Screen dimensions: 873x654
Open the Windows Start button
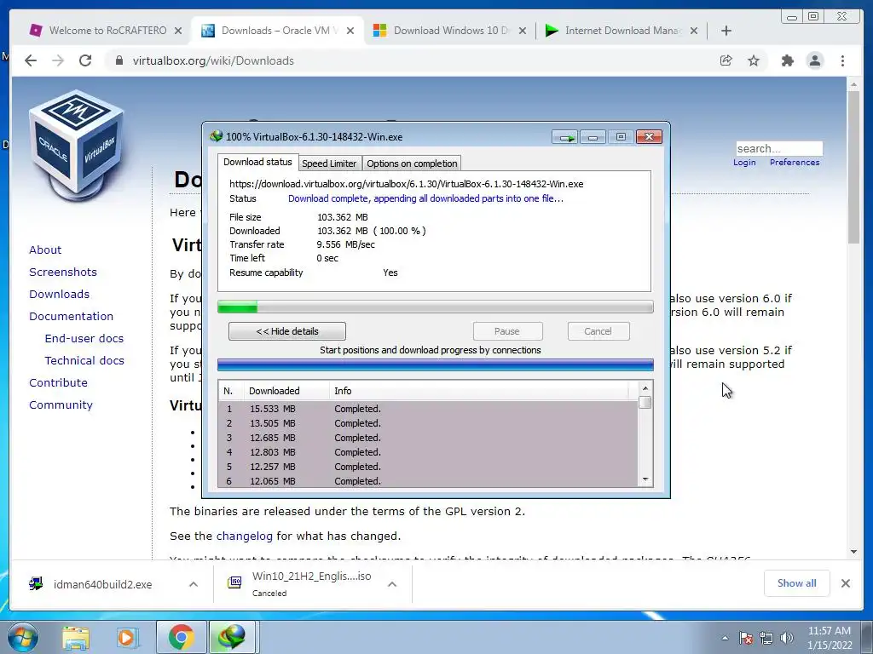point(23,637)
